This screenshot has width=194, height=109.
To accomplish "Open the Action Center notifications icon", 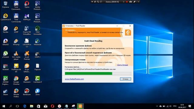I will pyautogui.click(x=190, y=106).
